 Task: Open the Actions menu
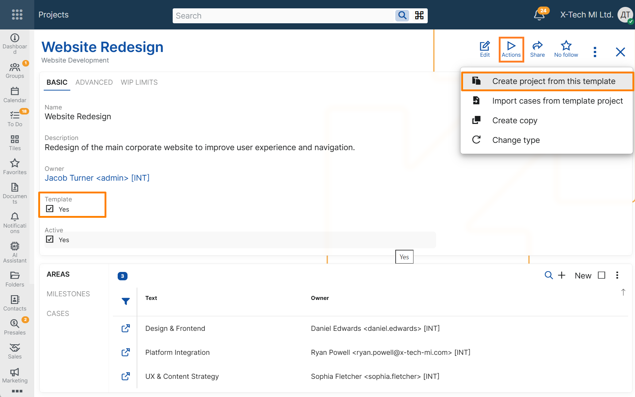[x=511, y=49]
